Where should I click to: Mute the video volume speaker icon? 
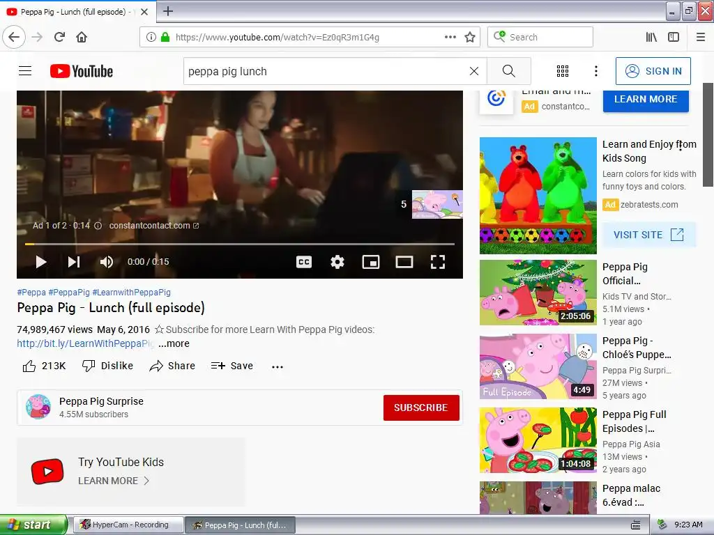pos(107,262)
